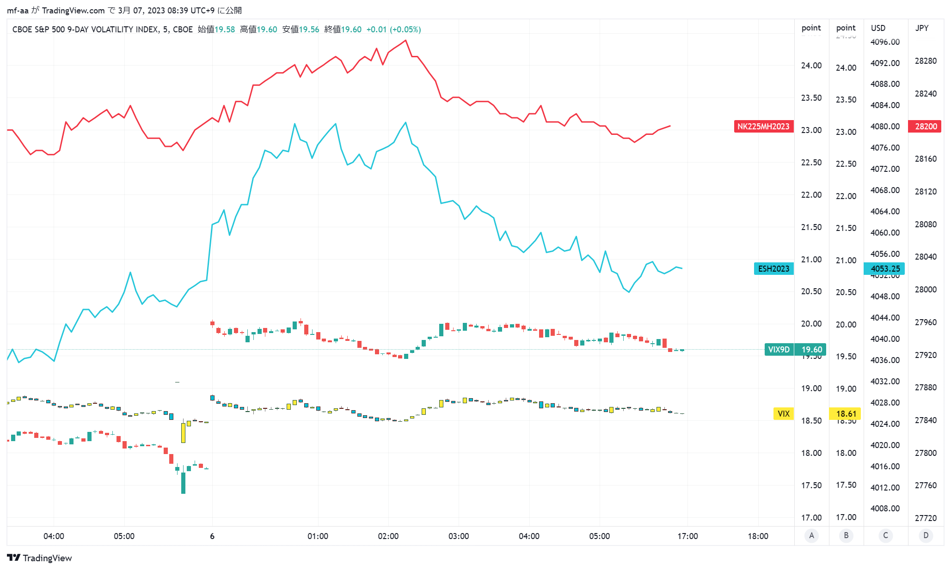Click the 19.60 VIX9D price tag
The image size is (951, 570).
(x=811, y=350)
